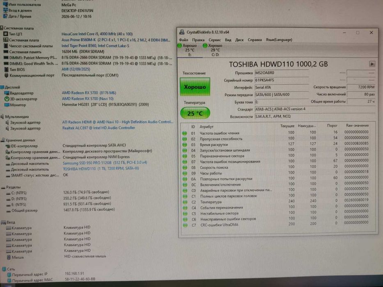This screenshot has width=383, height=287.
Task: Click the transfer mode field SATA/600
Action: point(281,94)
